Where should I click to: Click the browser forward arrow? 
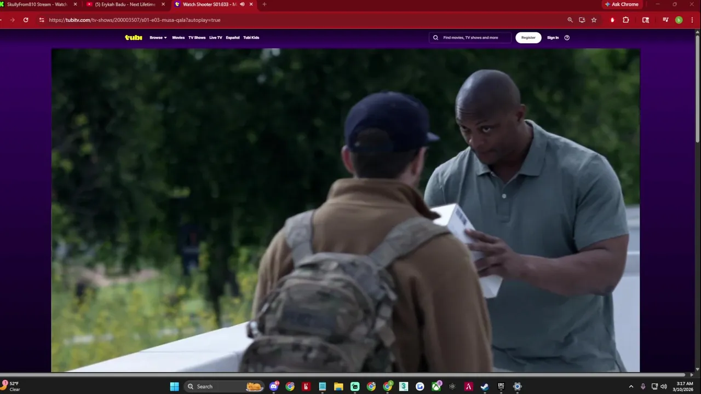click(12, 20)
